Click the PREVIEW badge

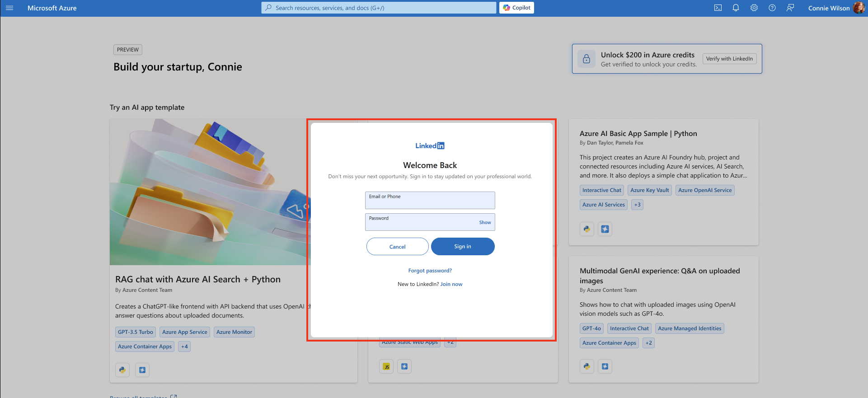coord(128,50)
